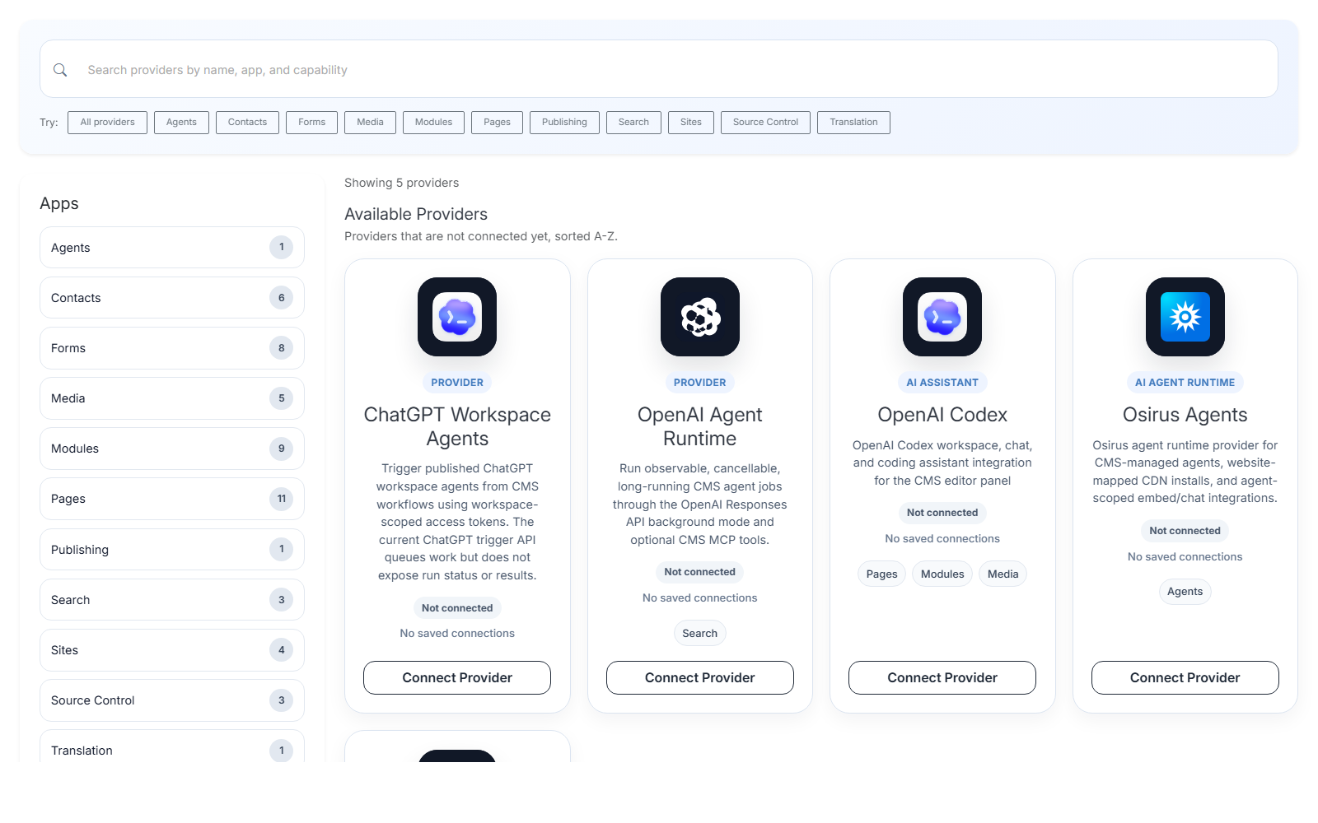Apply the Sites suggestion chip
Image resolution: width=1318 pixels, height=823 pixels.
[691, 123]
